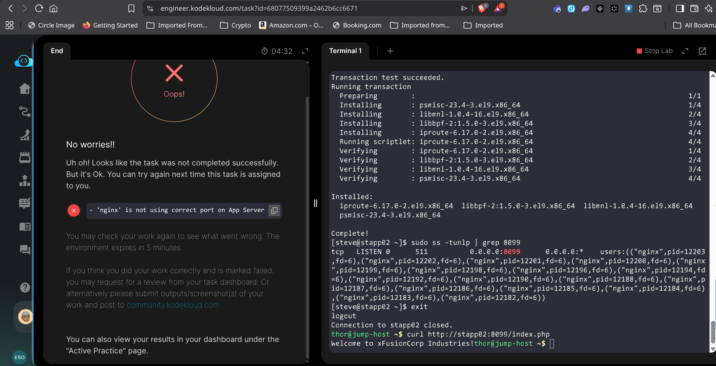
Task: Click the KodeKloud home sidebar icon
Action: click(x=25, y=89)
